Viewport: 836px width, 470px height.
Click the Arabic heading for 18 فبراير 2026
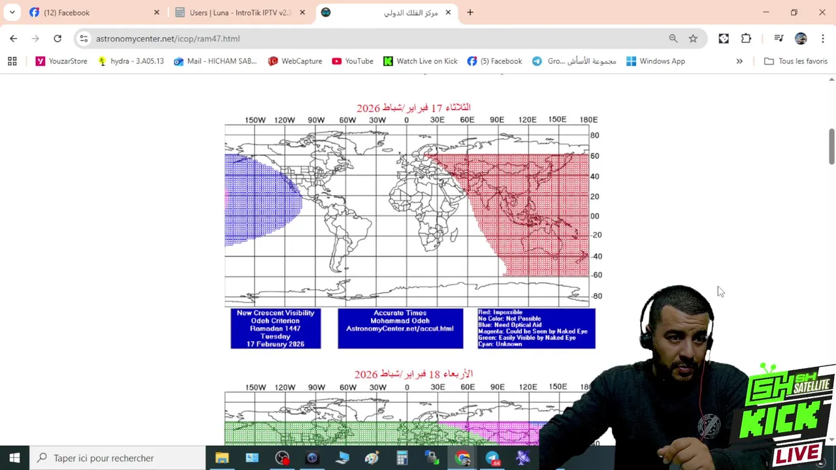(413, 374)
